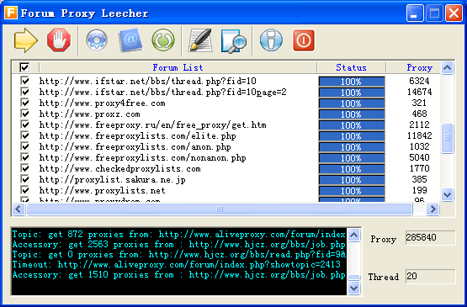This screenshot has width=467, height=307.
Task: Uncheck the fid=10page=2 row checkbox
Action: coord(24,92)
